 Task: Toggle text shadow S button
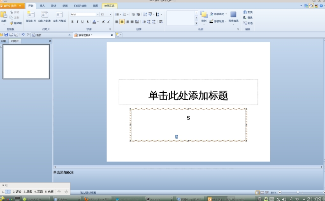(88, 22)
